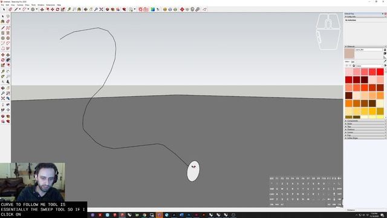Image resolution: width=387 pixels, height=218 pixels.
Task: Choose the Line tool in top toolbar
Action: [16, 10]
